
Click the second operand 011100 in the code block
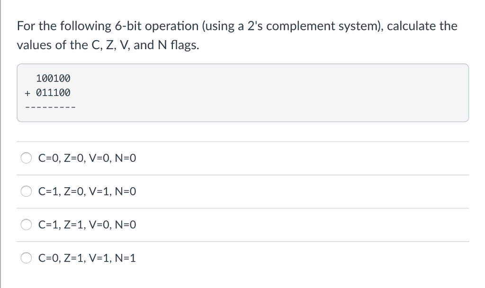53,93
